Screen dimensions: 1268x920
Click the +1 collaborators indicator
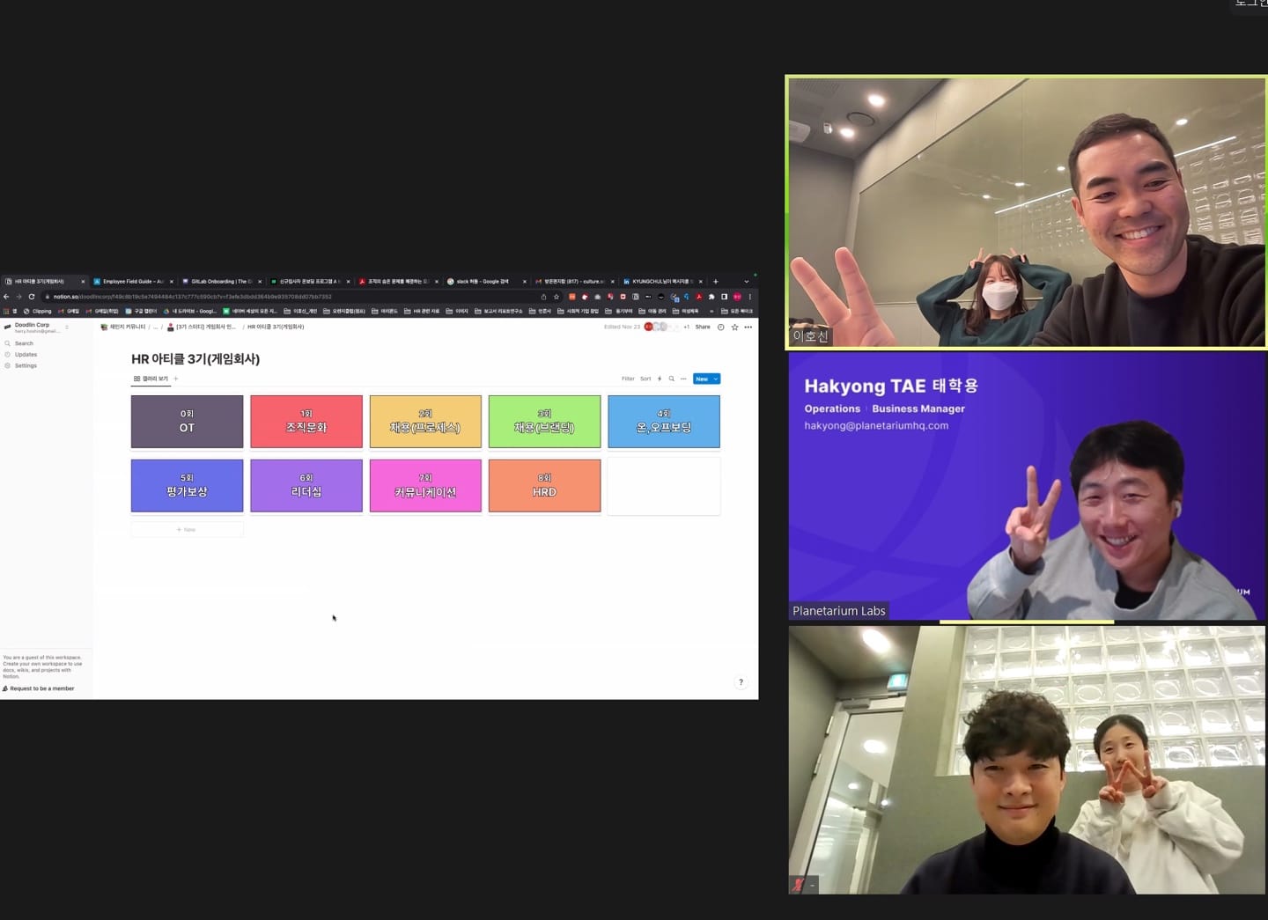pyautogui.click(x=687, y=327)
